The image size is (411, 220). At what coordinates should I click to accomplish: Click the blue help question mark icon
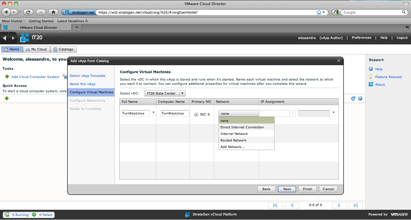[360, 98]
